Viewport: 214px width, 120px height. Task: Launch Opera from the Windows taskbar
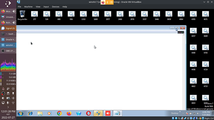click(x=88, y=113)
